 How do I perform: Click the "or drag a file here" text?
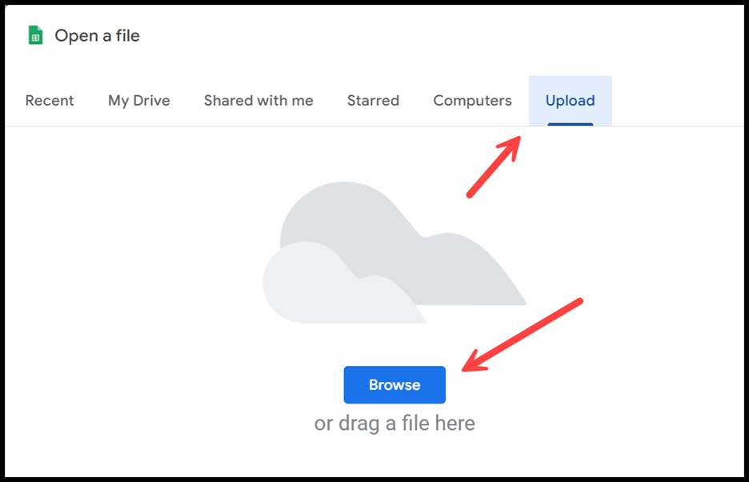pos(395,424)
